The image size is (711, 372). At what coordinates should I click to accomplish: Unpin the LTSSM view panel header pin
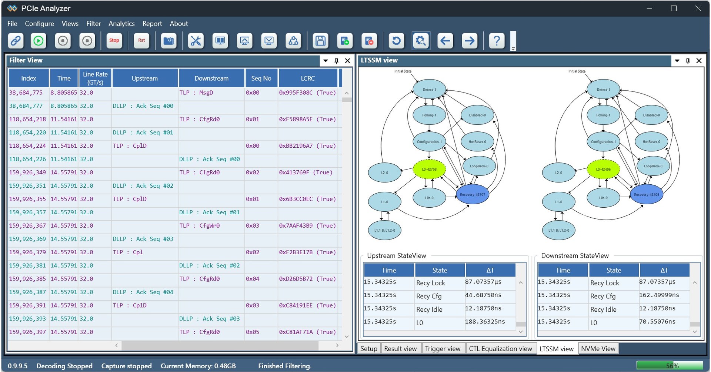point(688,61)
